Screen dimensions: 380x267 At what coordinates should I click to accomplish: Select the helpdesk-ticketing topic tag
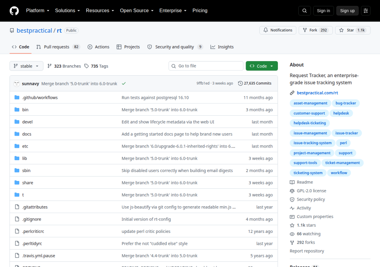(x=310, y=123)
